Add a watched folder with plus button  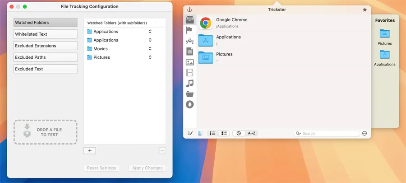[x=90, y=150]
